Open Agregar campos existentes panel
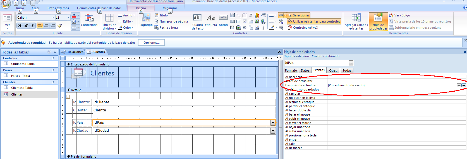 pos(356,22)
